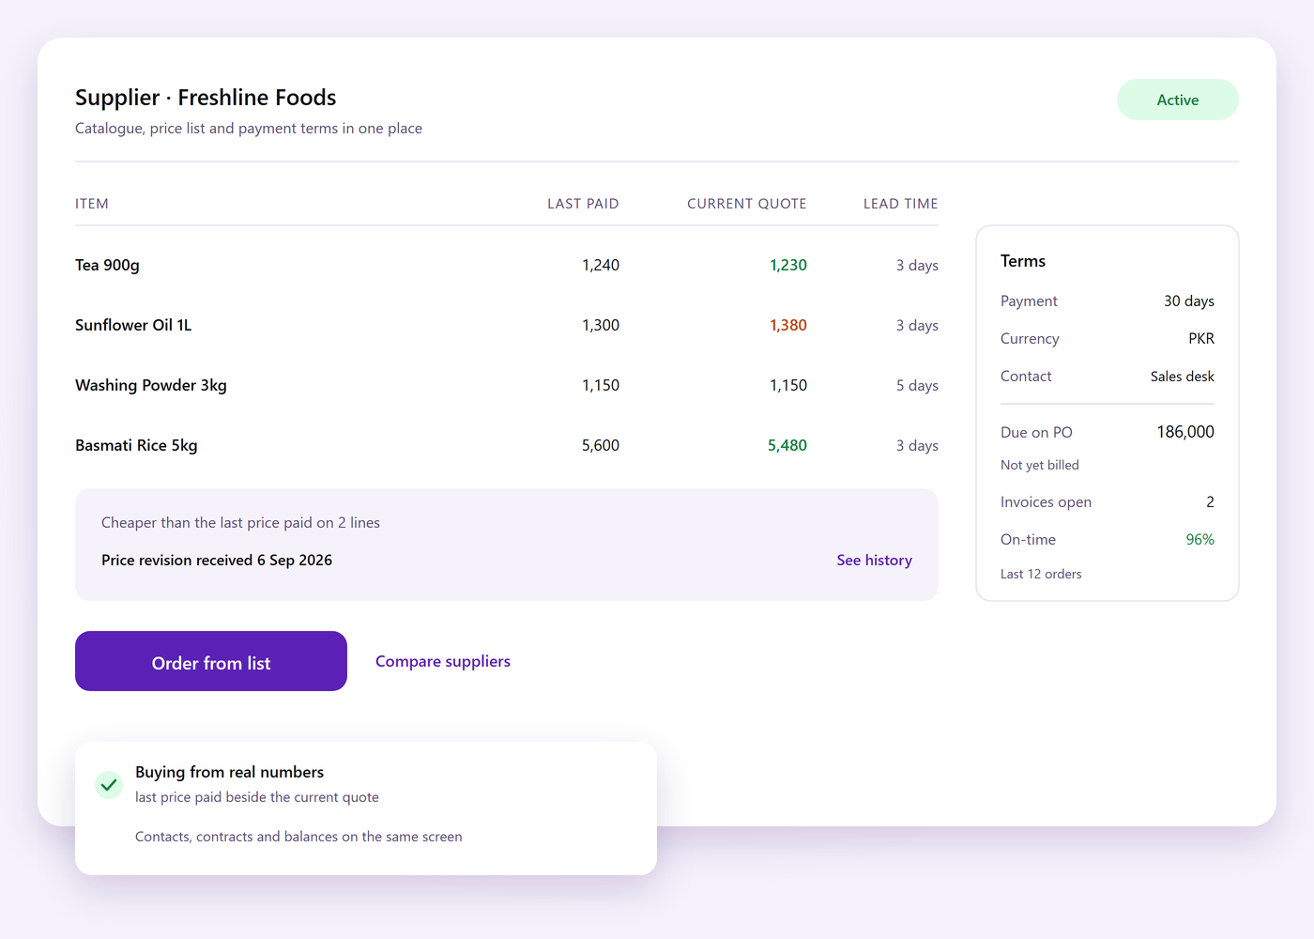Image resolution: width=1314 pixels, height=939 pixels.
Task: Click the Not yet billed caption
Action: (1040, 465)
